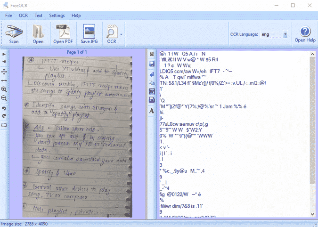Click the scanned notebook page image

[77, 137]
